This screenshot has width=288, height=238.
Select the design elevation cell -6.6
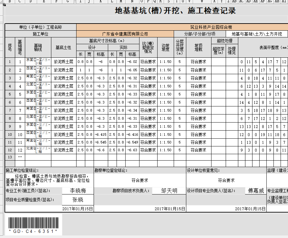101,150
